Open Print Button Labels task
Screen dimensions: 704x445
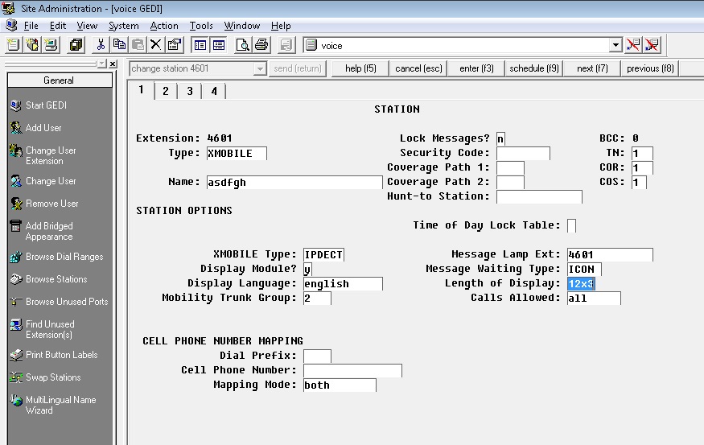(x=54, y=355)
